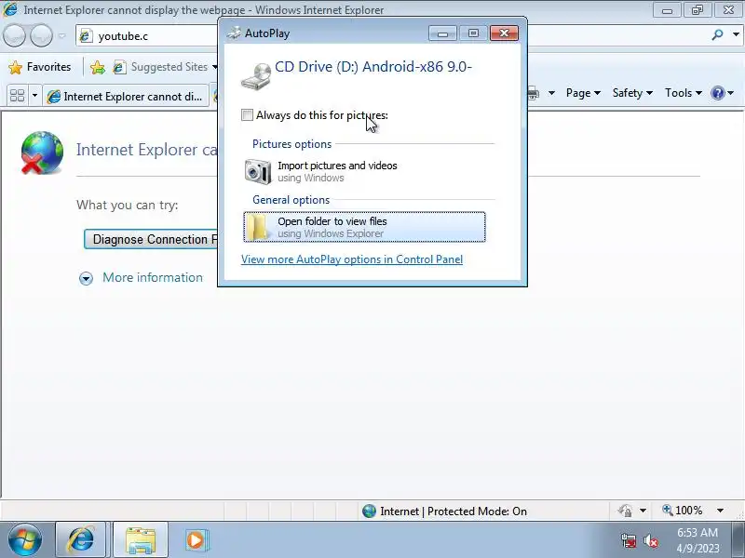Click Internet Explorer Back button
The width and height of the screenshot is (745, 558).
(x=15, y=35)
